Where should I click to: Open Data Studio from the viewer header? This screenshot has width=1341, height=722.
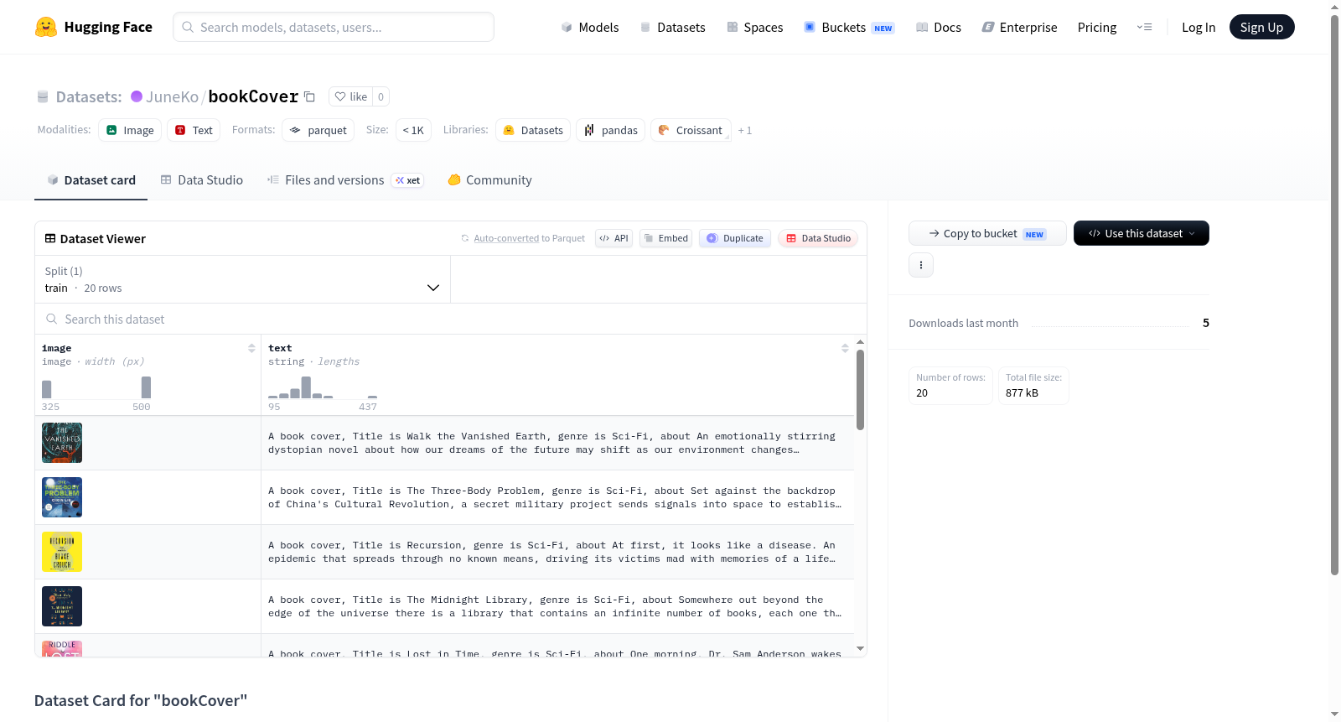[818, 238]
